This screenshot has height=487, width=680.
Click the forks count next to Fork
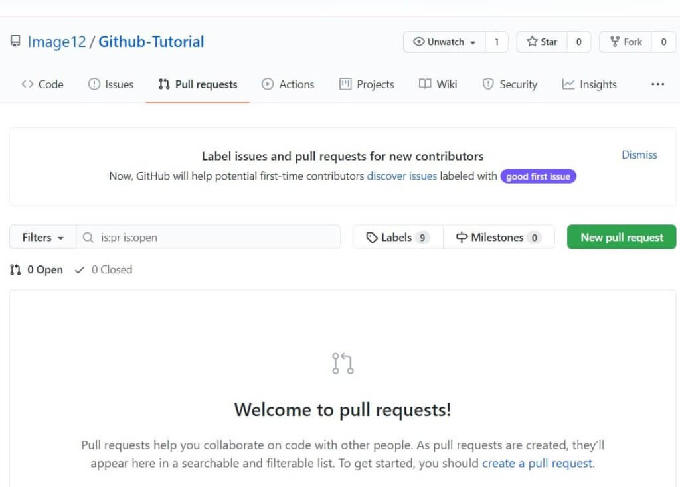[663, 42]
